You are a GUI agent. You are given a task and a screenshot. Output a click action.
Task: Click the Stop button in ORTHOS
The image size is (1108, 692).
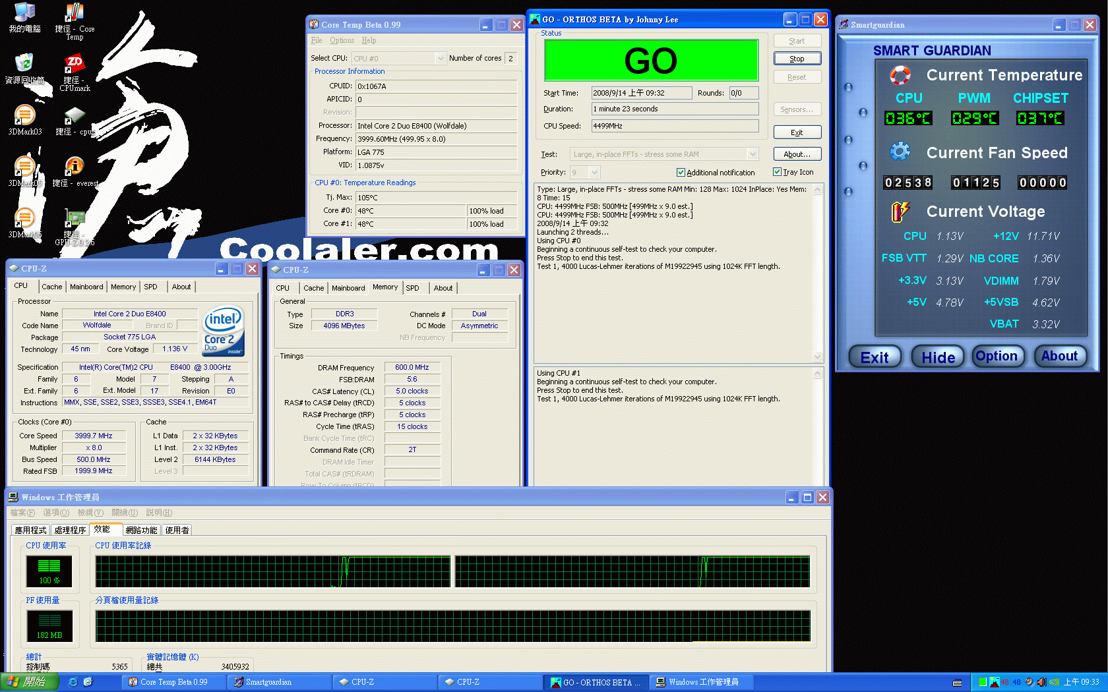(x=797, y=59)
